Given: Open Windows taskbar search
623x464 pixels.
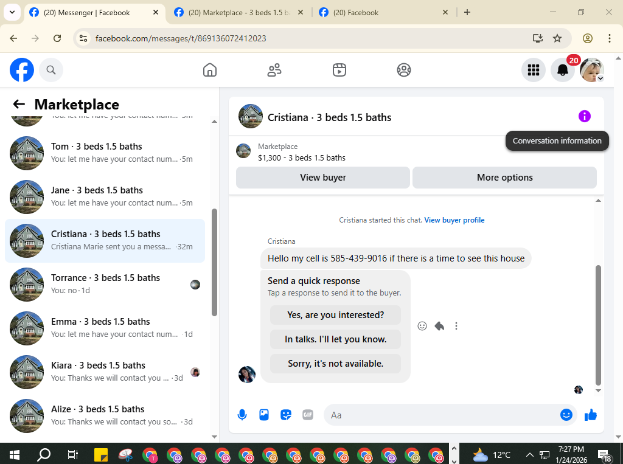Looking at the screenshot, I should (44, 454).
